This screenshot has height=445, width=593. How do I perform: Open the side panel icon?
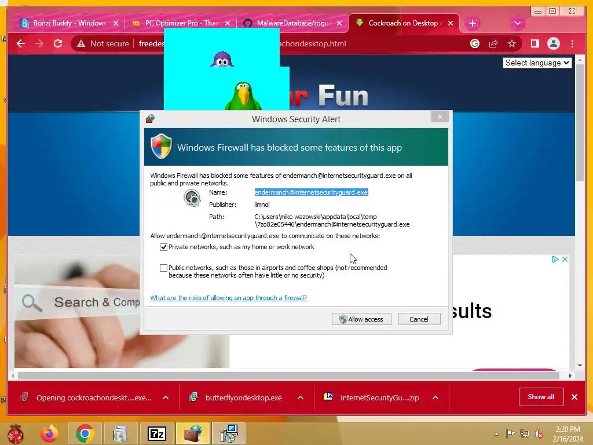click(x=535, y=44)
